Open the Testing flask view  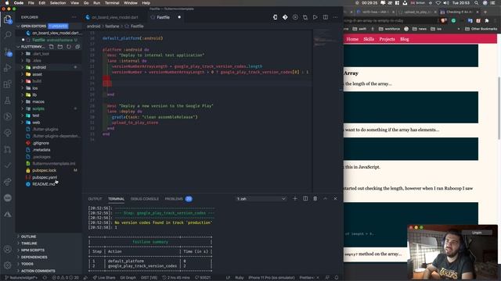(8, 101)
